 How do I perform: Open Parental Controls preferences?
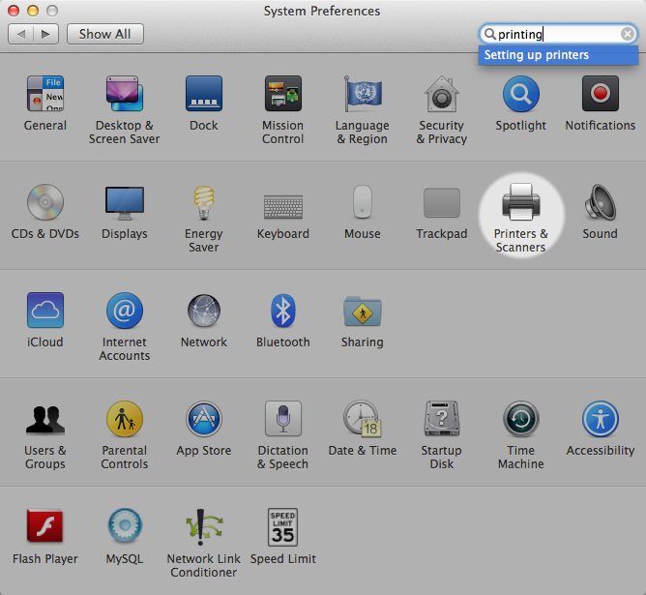tap(124, 421)
